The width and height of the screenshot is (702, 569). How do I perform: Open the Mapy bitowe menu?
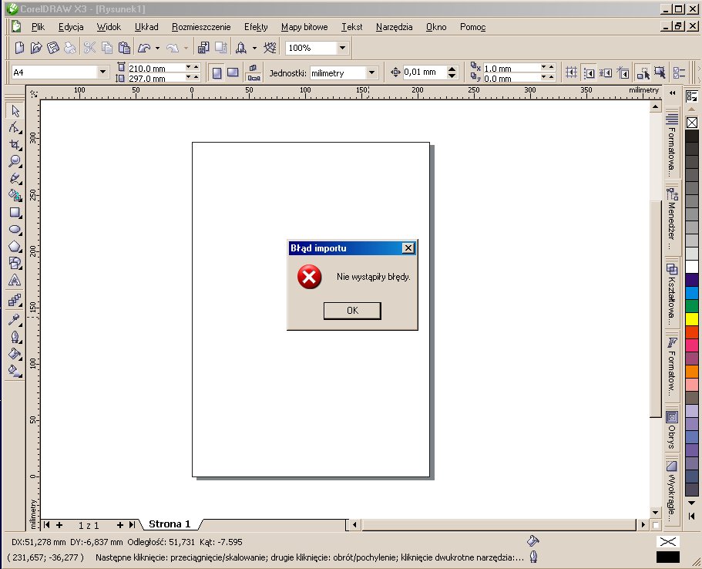pos(304,27)
